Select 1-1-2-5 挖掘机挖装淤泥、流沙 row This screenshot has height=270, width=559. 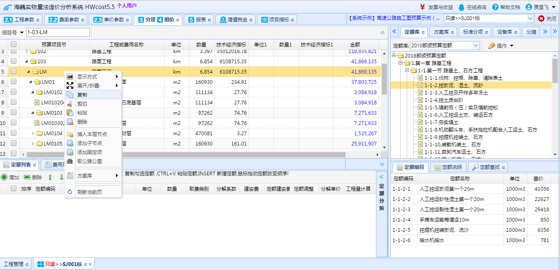tap(471, 230)
